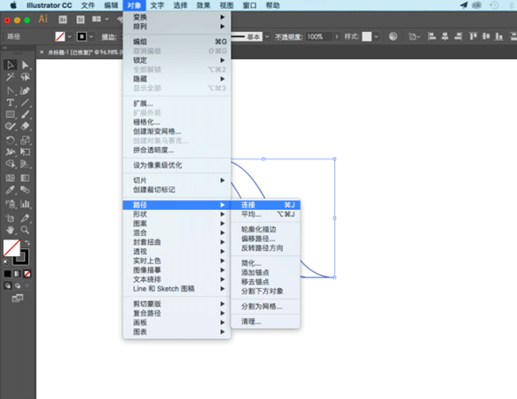Click the 描边 stroke panel link
Image resolution: width=517 pixels, height=399 pixels.
(109, 37)
